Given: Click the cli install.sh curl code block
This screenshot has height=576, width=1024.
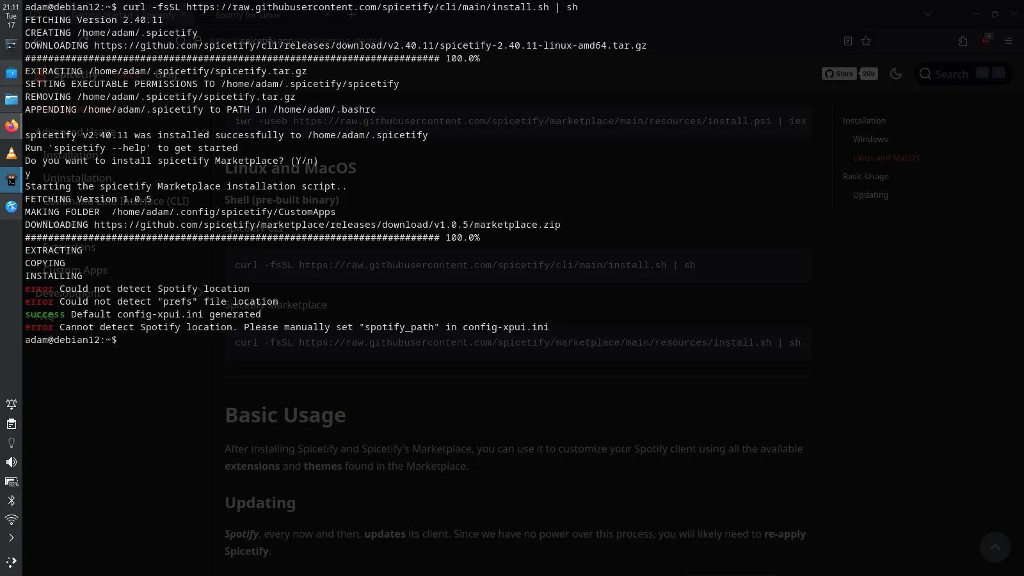Looking at the screenshot, I should click(518, 265).
